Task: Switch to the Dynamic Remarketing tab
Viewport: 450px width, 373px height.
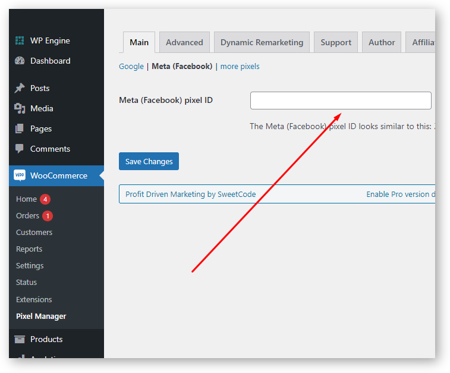Action: coord(262,42)
